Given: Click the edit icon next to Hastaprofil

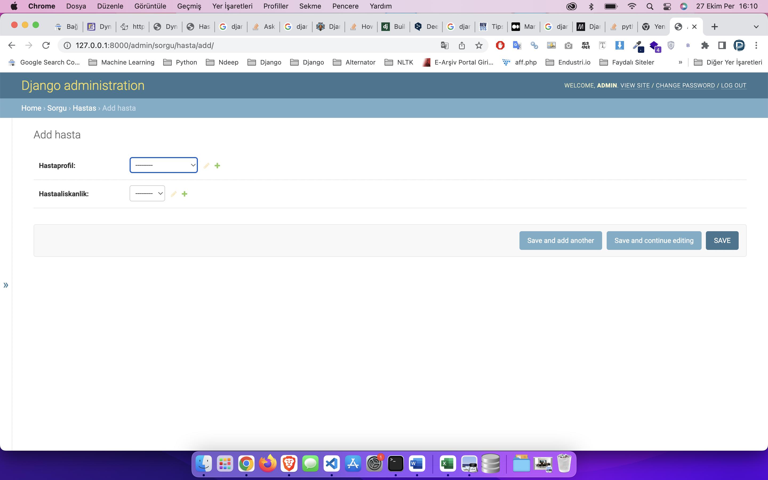Looking at the screenshot, I should click(x=207, y=165).
